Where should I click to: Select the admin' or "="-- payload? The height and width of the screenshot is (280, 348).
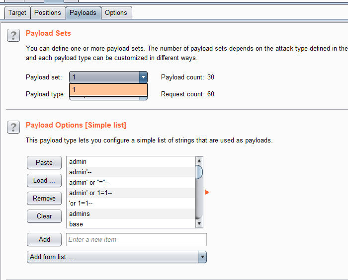click(131, 183)
